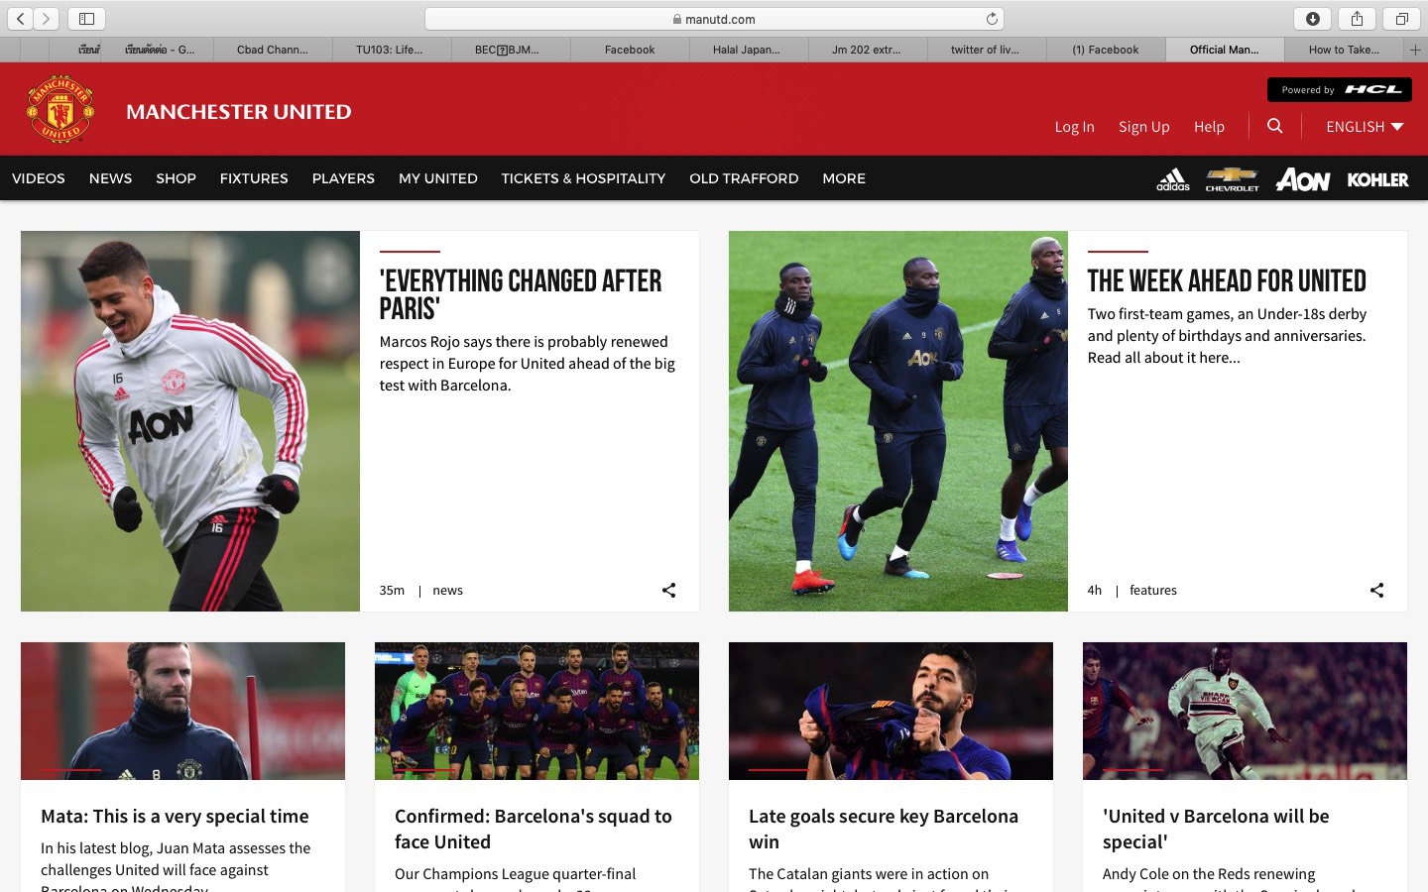Screen dimensions: 1428x892
Task: Click the Chevrolet sponsor logo
Action: (x=1232, y=179)
